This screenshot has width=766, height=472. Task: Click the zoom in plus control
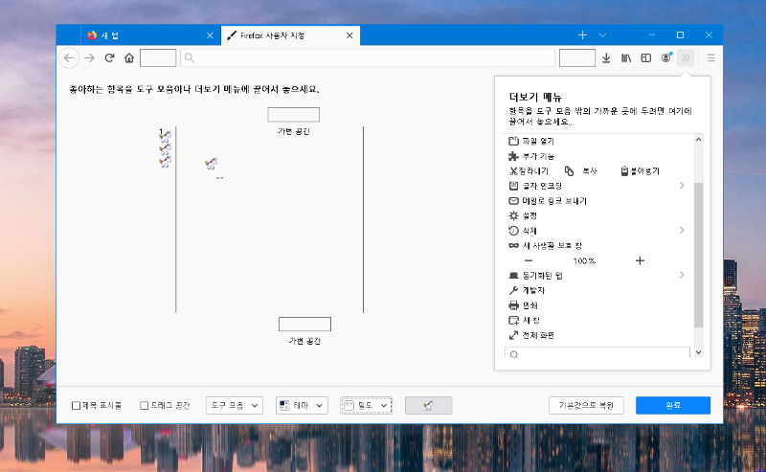click(640, 260)
